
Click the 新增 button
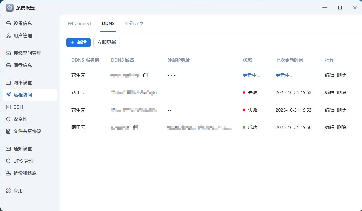click(x=78, y=42)
